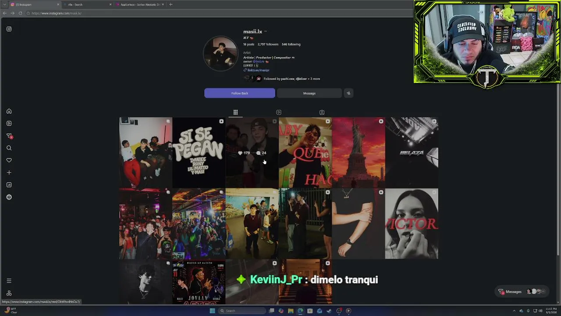561x316 pixels.
Task: Show hidden system tray icons
Action: tap(515, 311)
